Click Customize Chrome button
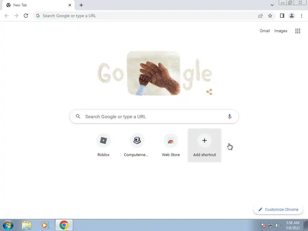The height and width of the screenshot is (231, 308). pos(278,209)
